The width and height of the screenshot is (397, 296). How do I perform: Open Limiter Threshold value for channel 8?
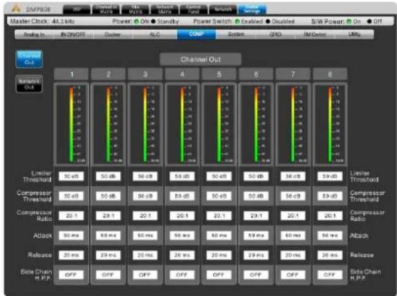[330, 176]
